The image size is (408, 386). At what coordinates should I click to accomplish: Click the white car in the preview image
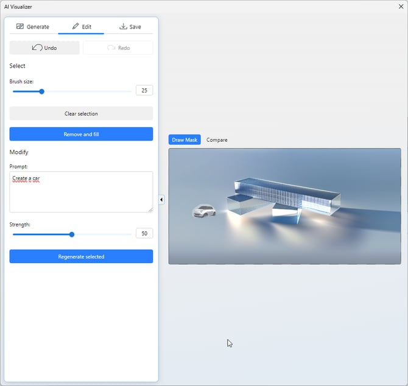[x=204, y=211]
